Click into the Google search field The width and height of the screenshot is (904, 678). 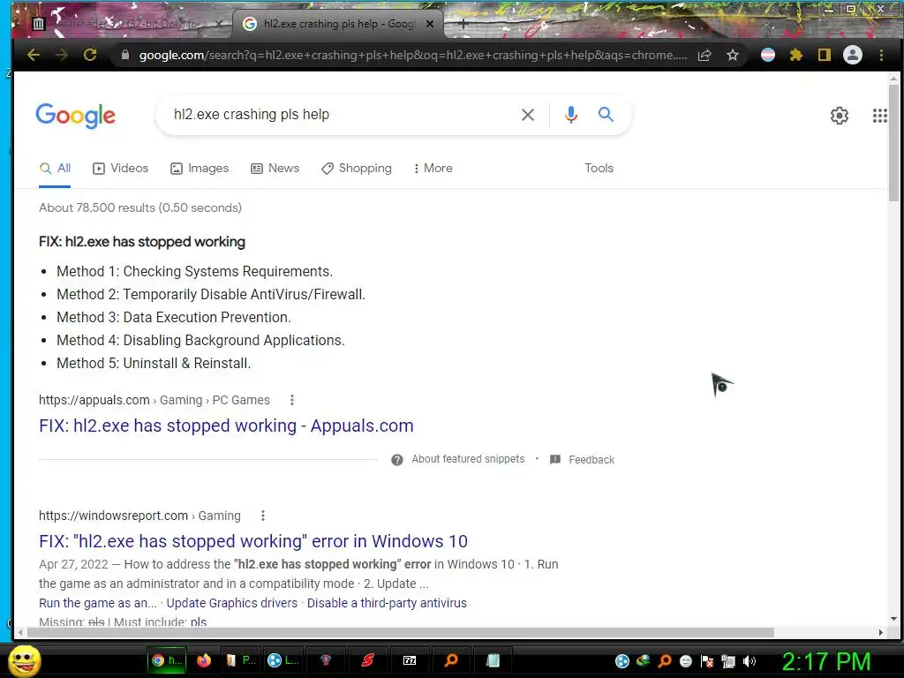pos(340,114)
